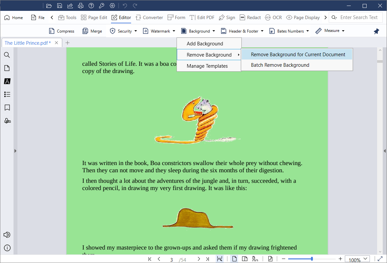Click the Open file folder icon

pyautogui.click(x=49, y=6)
